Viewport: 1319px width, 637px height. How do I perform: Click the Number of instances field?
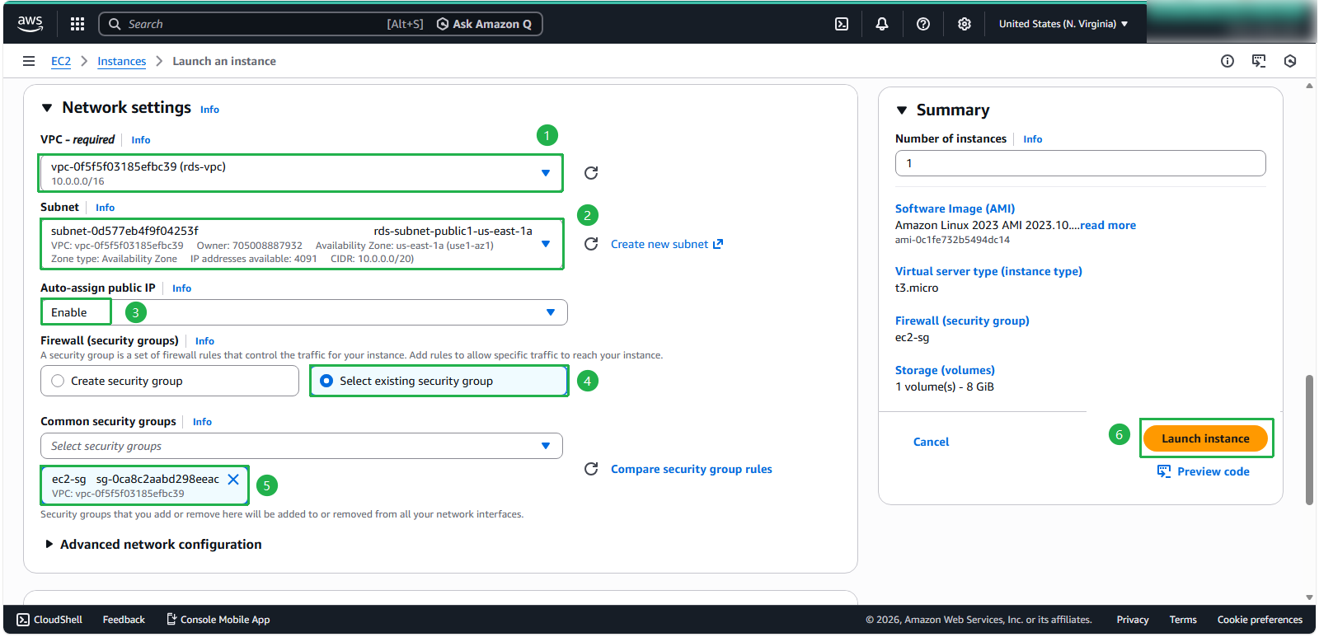coord(1081,163)
